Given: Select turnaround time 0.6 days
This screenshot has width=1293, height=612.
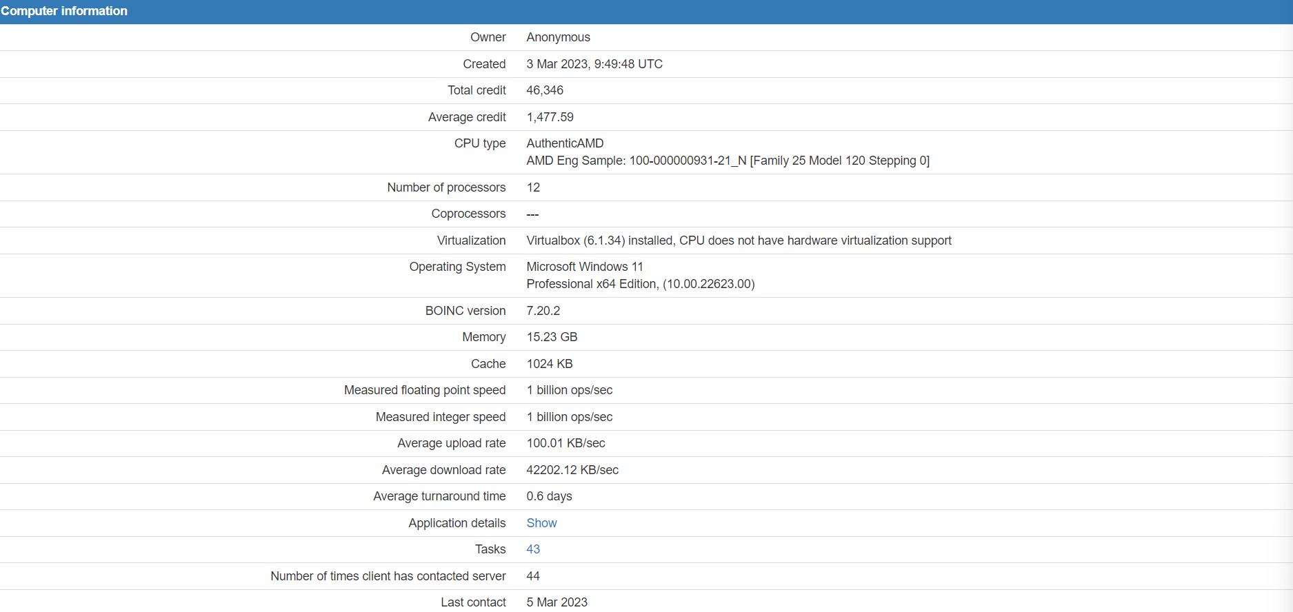Looking at the screenshot, I should [x=549, y=496].
